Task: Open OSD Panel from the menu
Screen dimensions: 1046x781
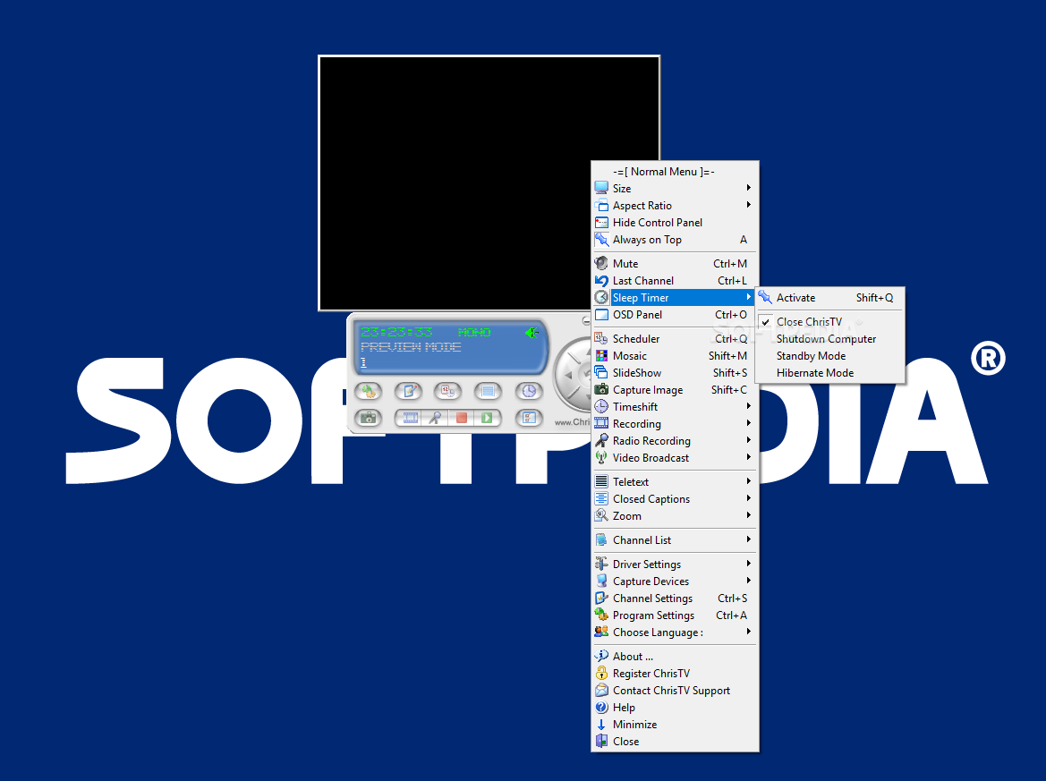Action: 675,315
